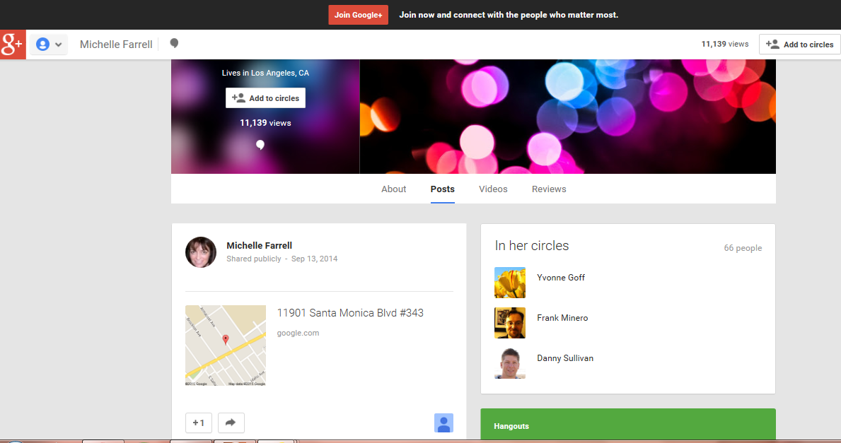Open the account profile dropdown
841x443 pixels.
click(49, 45)
